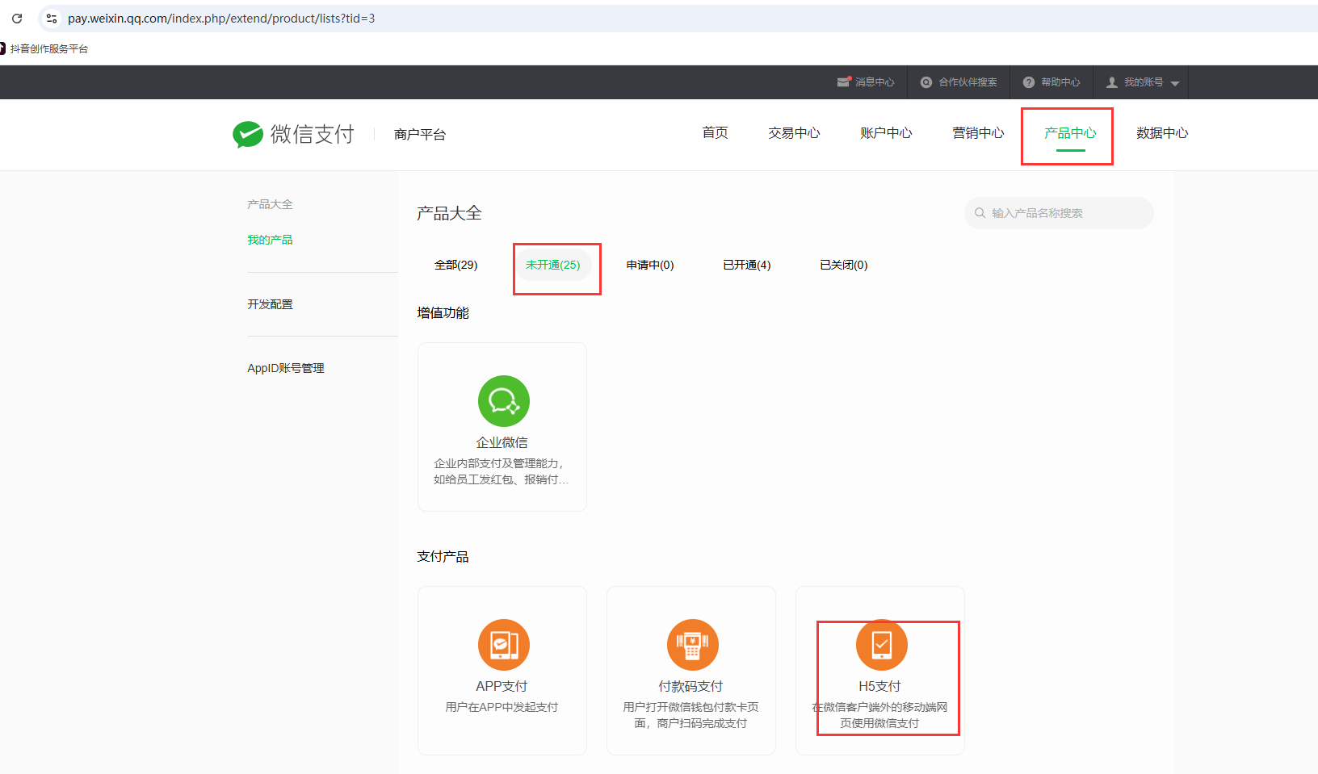Click the 付款码支付 orange icon
This screenshot has height=774, width=1318.
coord(692,645)
